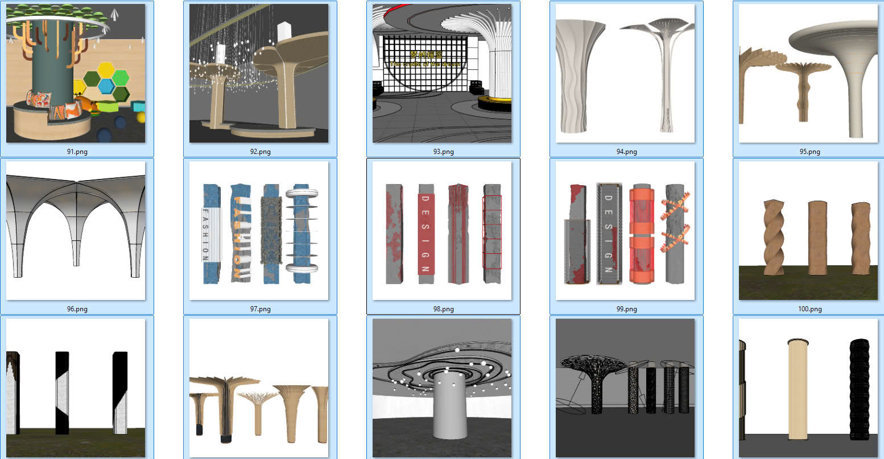The width and height of the screenshot is (884, 459).
Task: Select the 97.png blue FASHION pillars thumbnail
Action: (x=259, y=231)
